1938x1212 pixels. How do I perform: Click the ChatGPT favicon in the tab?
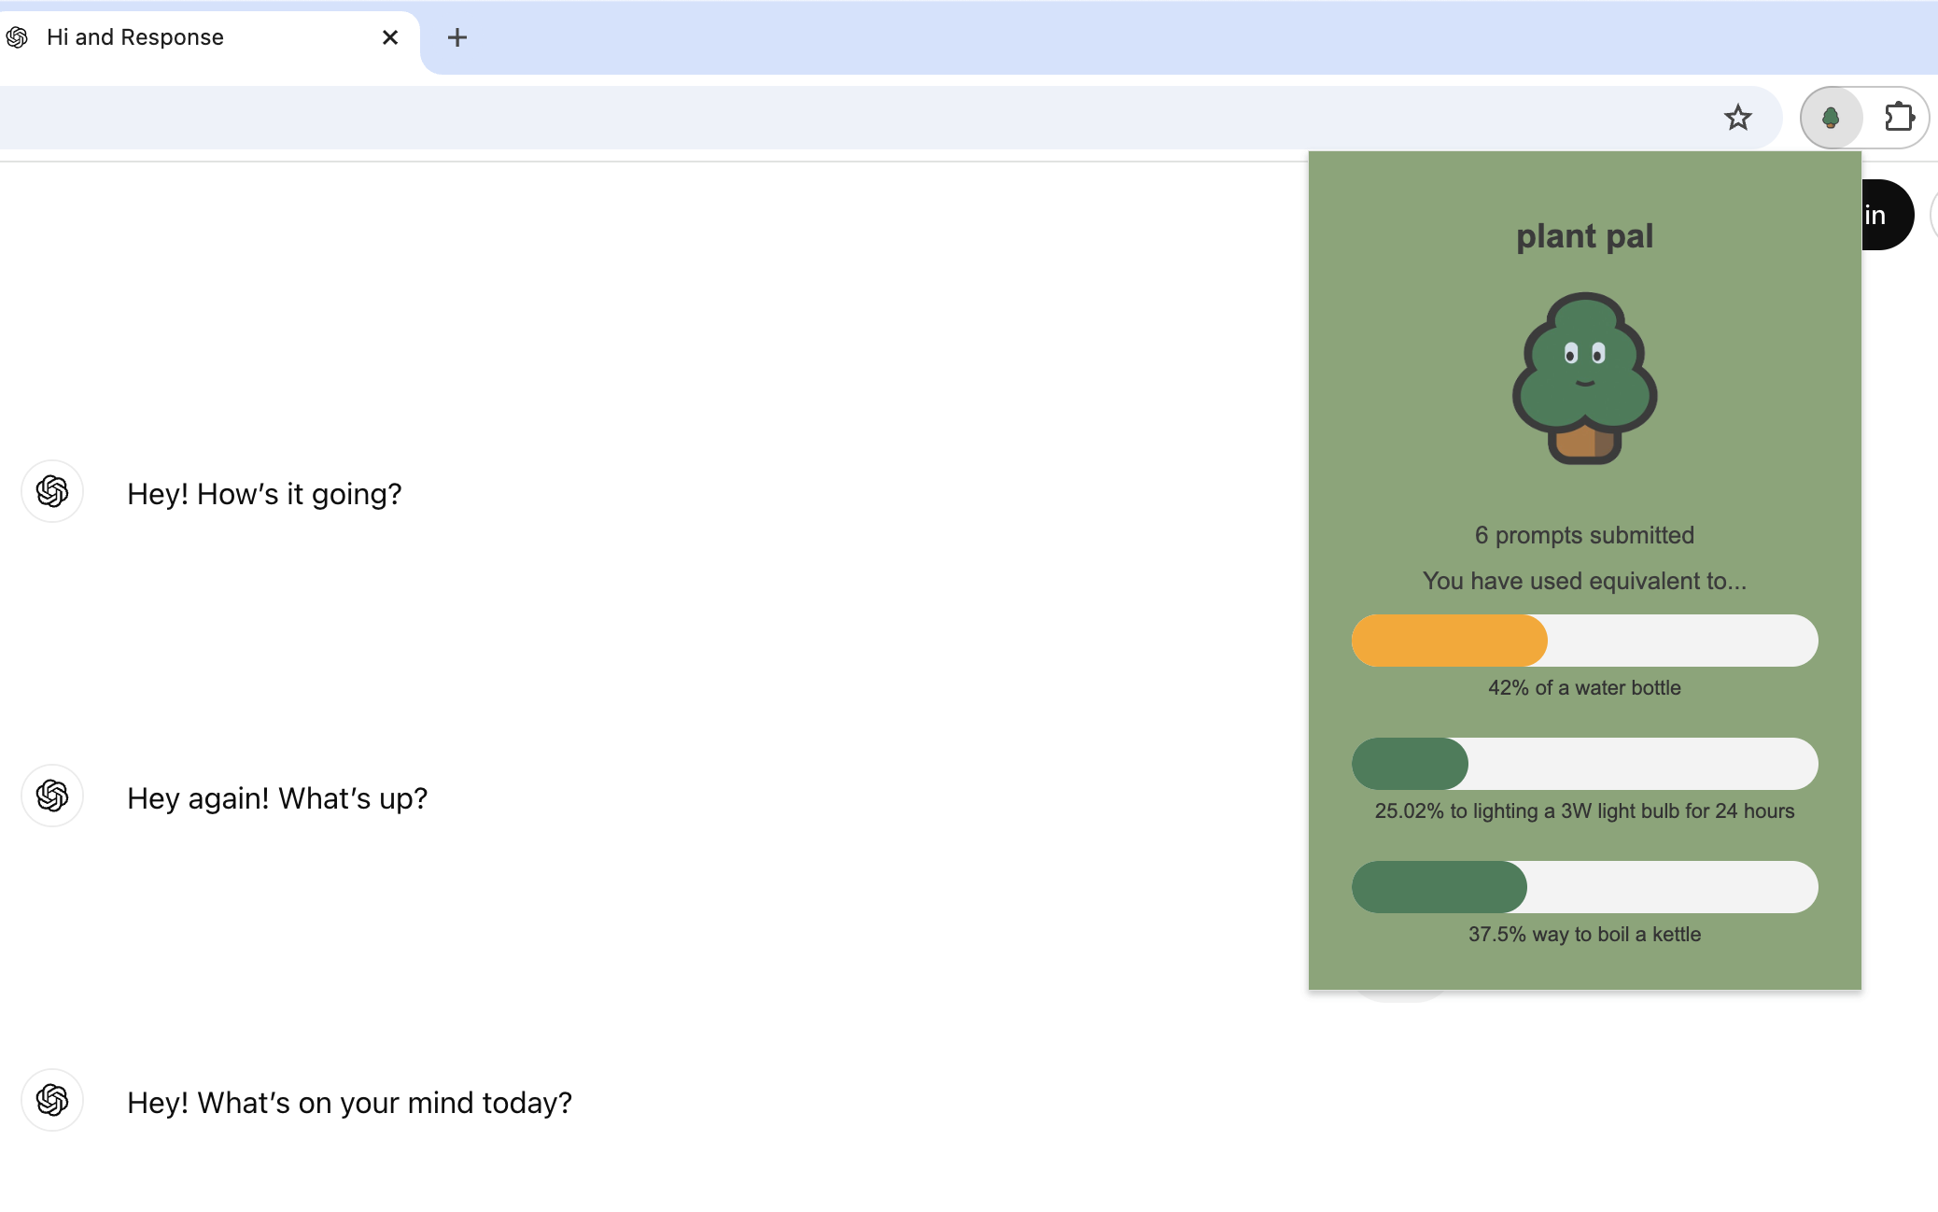17,37
